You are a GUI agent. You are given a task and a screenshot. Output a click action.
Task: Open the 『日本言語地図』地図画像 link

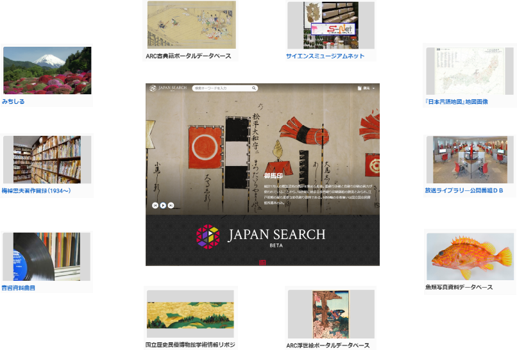tap(456, 101)
